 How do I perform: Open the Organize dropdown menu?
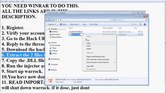coord(52,24)
